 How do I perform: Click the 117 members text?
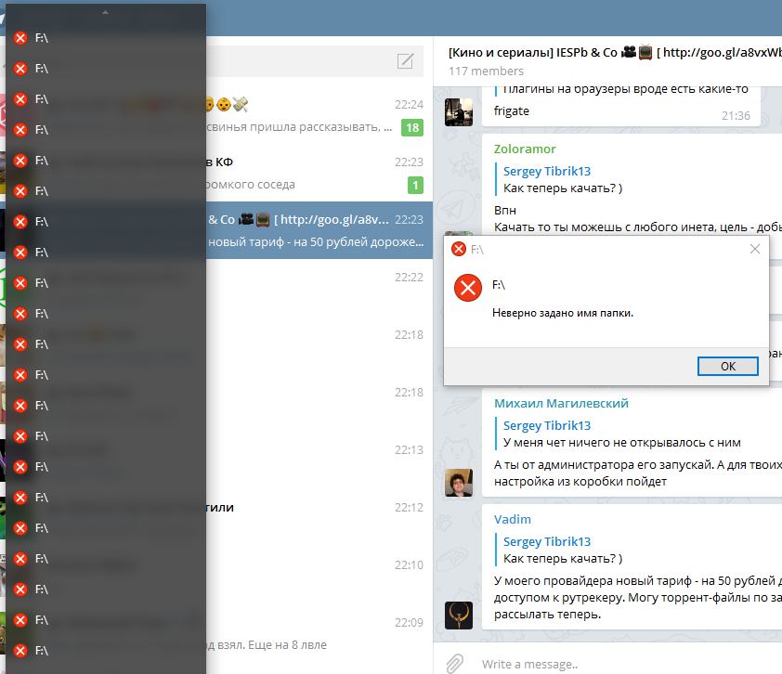(x=486, y=71)
